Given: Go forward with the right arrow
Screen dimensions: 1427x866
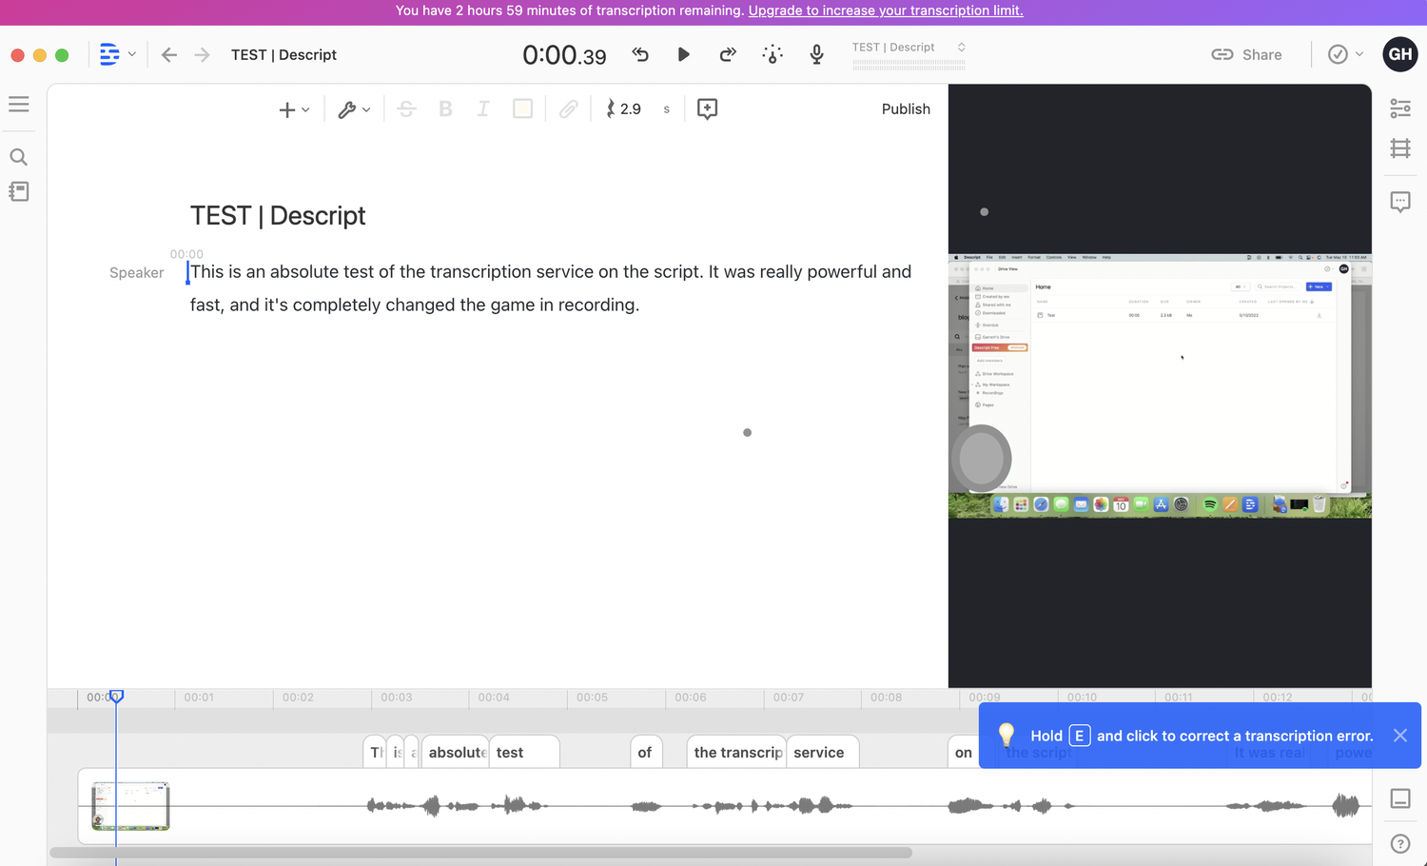Looking at the screenshot, I should 202,55.
